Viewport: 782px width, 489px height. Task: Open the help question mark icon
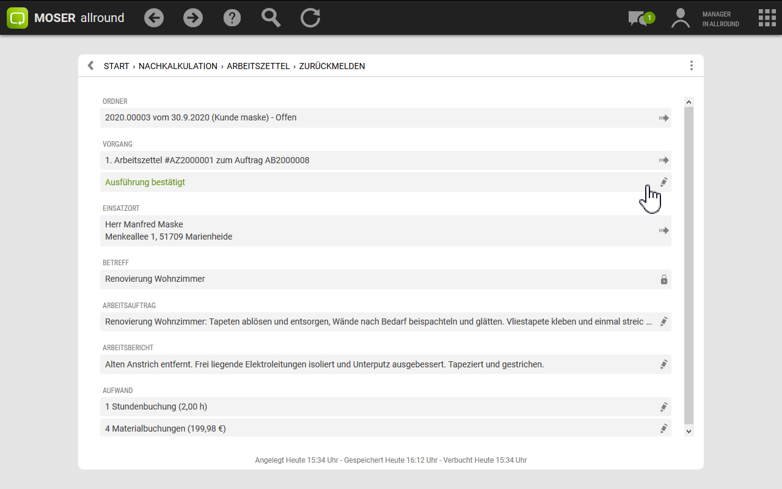pos(232,18)
